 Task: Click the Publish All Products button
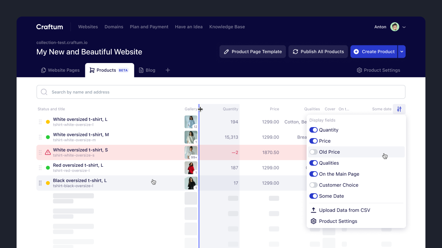click(x=318, y=52)
